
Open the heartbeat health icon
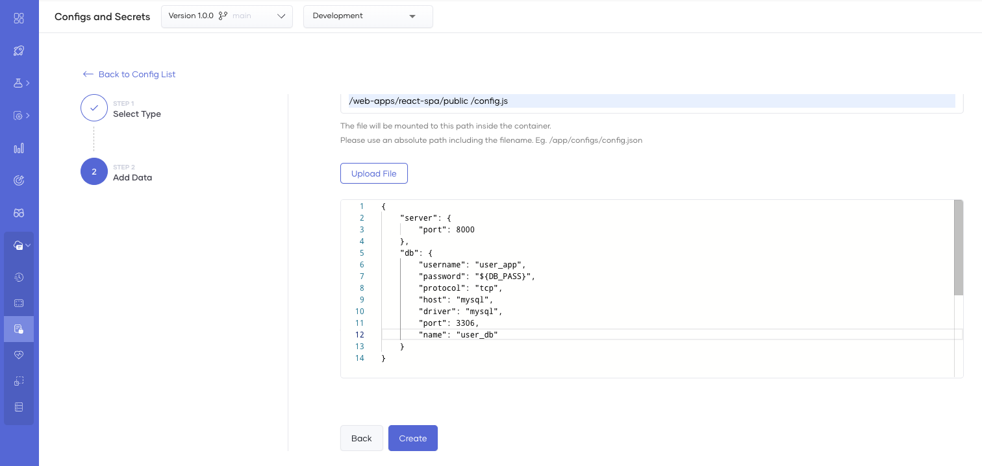tap(19, 355)
